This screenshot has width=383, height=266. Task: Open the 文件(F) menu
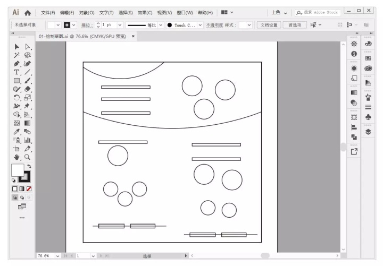(x=48, y=13)
